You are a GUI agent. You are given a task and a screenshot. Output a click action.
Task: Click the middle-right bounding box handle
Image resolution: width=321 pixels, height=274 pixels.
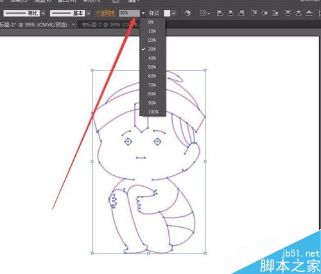205,162
